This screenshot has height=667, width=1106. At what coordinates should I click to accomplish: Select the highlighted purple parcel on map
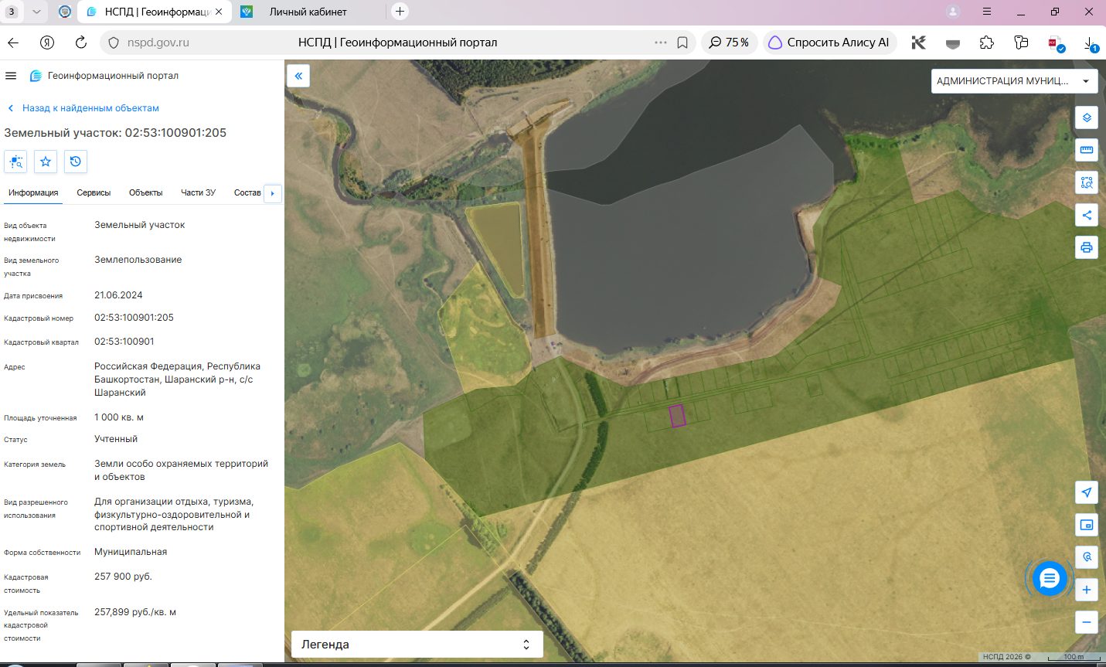[x=677, y=416]
